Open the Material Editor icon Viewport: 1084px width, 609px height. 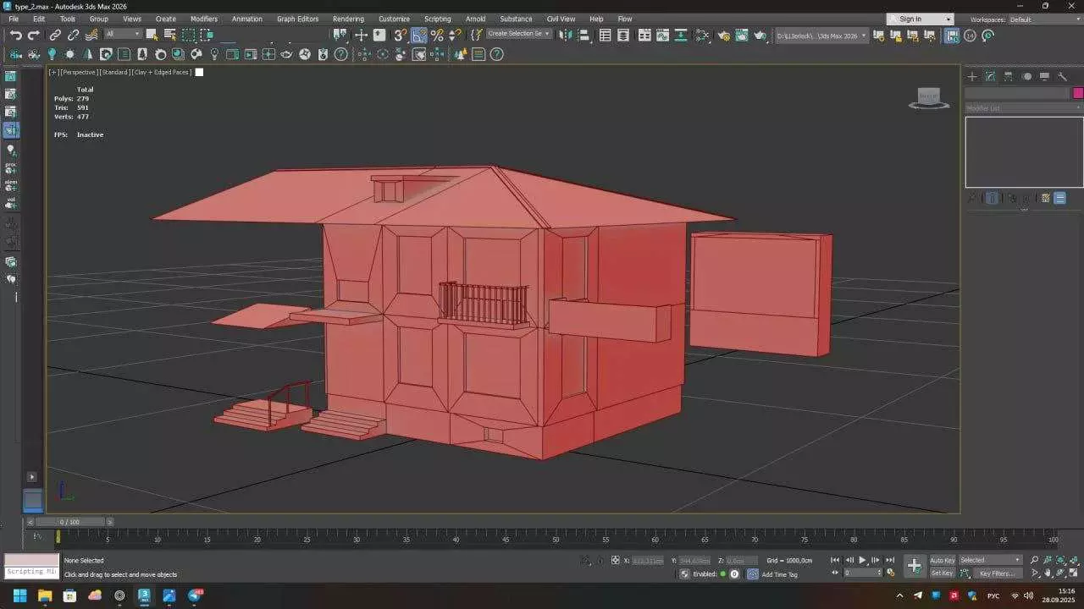click(702, 35)
